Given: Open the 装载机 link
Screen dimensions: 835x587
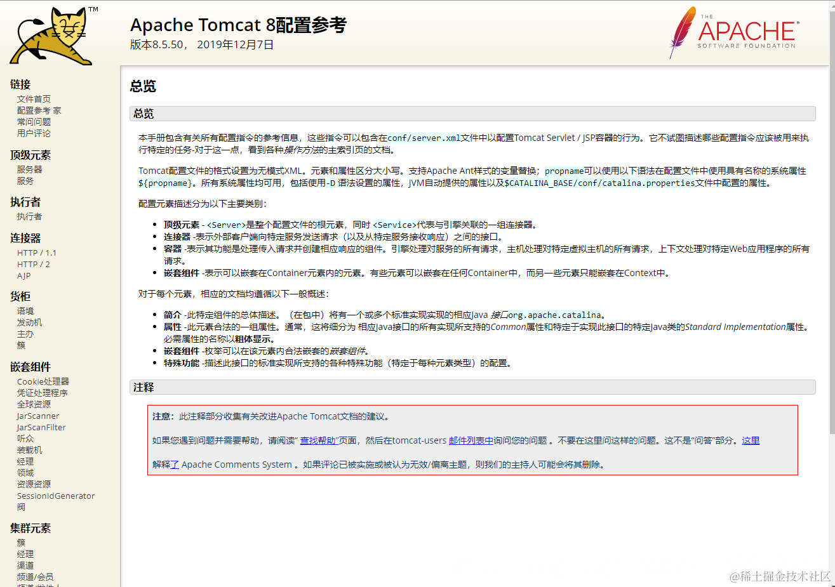Looking at the screenshot, I should point(29,450).
